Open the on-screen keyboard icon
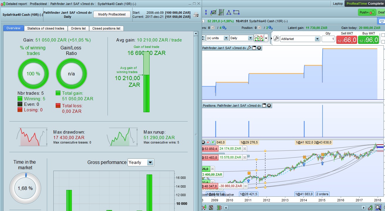 pos(381,21)
